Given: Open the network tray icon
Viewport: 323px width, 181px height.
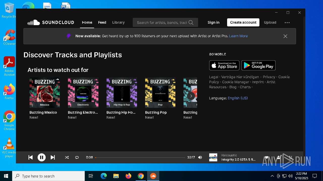Looking at the screenshot, I should (284, 176).
